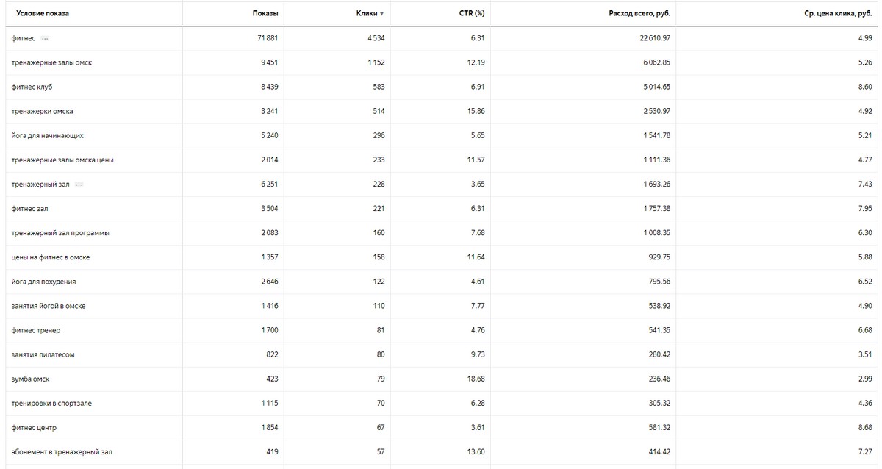This screenshot has height=469, width=882.
Task: Click the sort arrow next to «Клики»
Action: tap(381, 14)
